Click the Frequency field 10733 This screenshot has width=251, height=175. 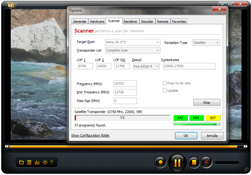tap(125, 84)
